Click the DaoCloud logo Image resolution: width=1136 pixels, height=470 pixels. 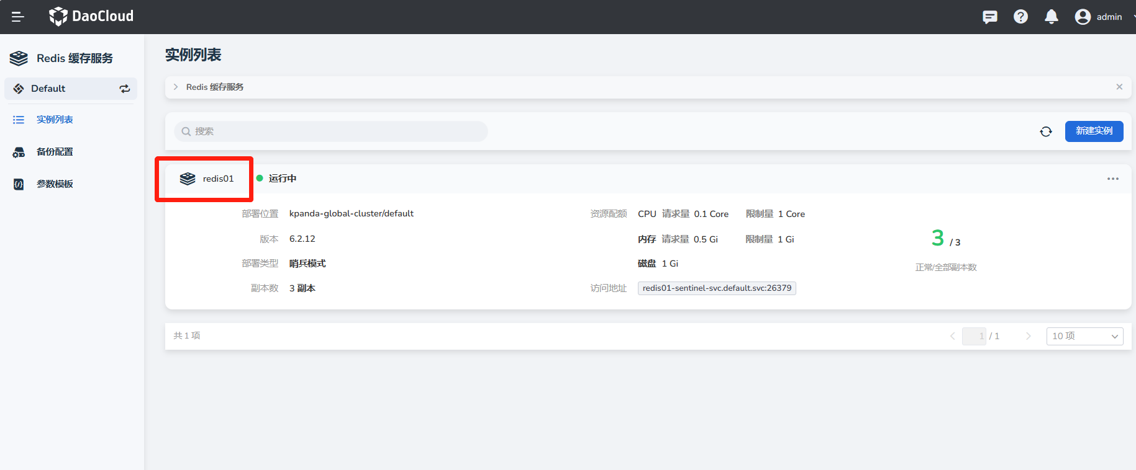pos(91,16)
